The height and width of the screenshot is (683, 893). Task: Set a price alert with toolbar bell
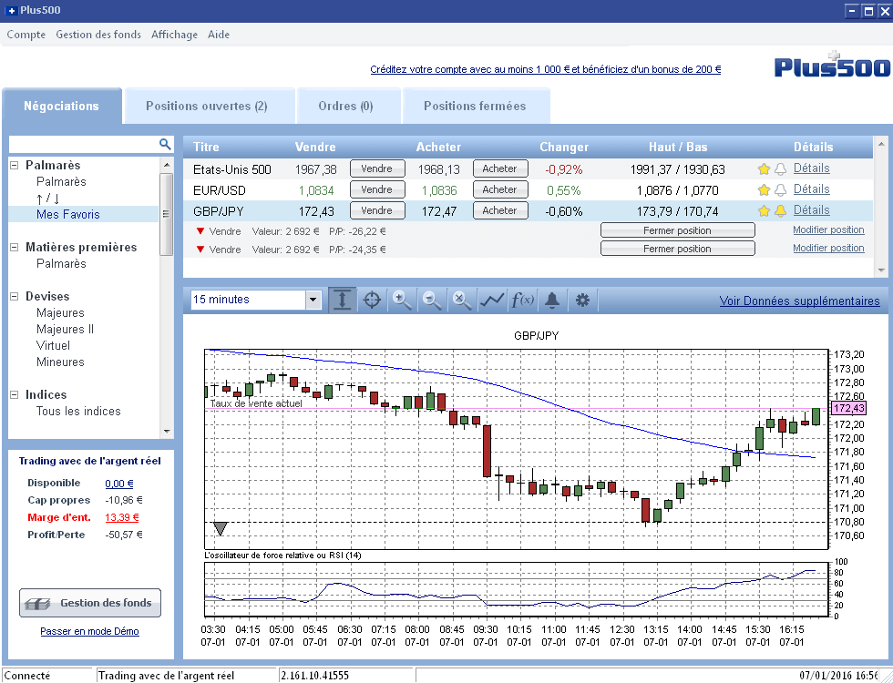tap(552, 300)
